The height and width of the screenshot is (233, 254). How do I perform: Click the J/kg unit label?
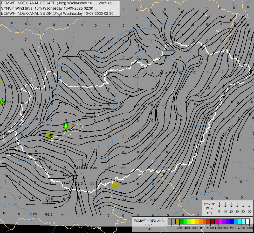(x=149, y=229)
